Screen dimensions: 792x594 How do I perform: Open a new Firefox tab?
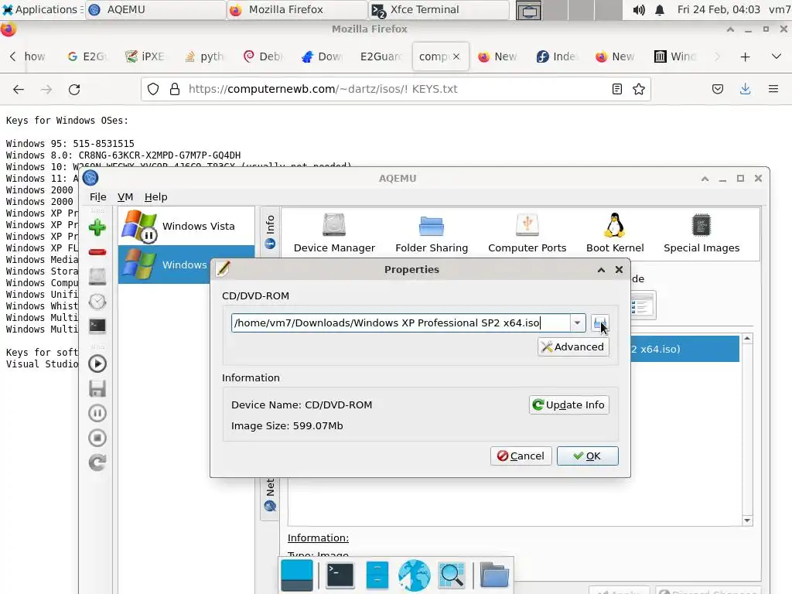pos(745,57)
